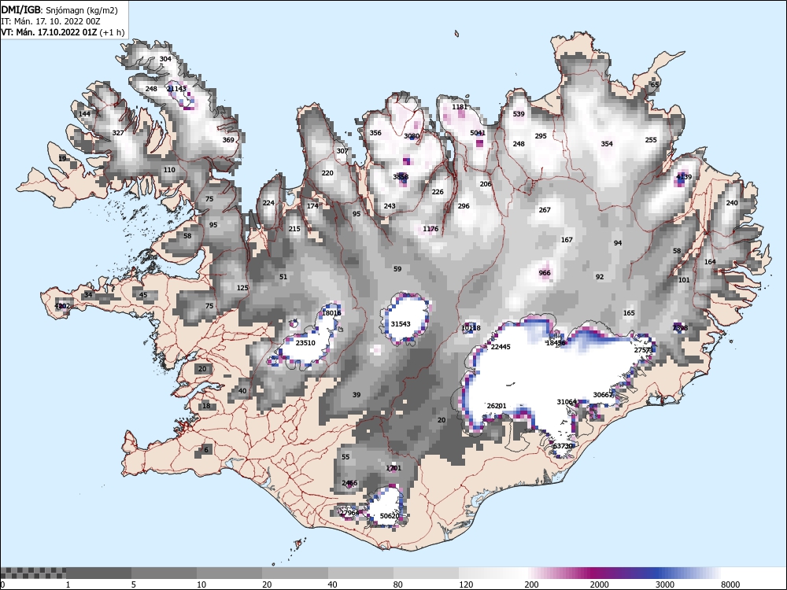Click the map value '125'
Image resolution: width=787 pixels, height=590 pixels.
[x=242, y=288]
